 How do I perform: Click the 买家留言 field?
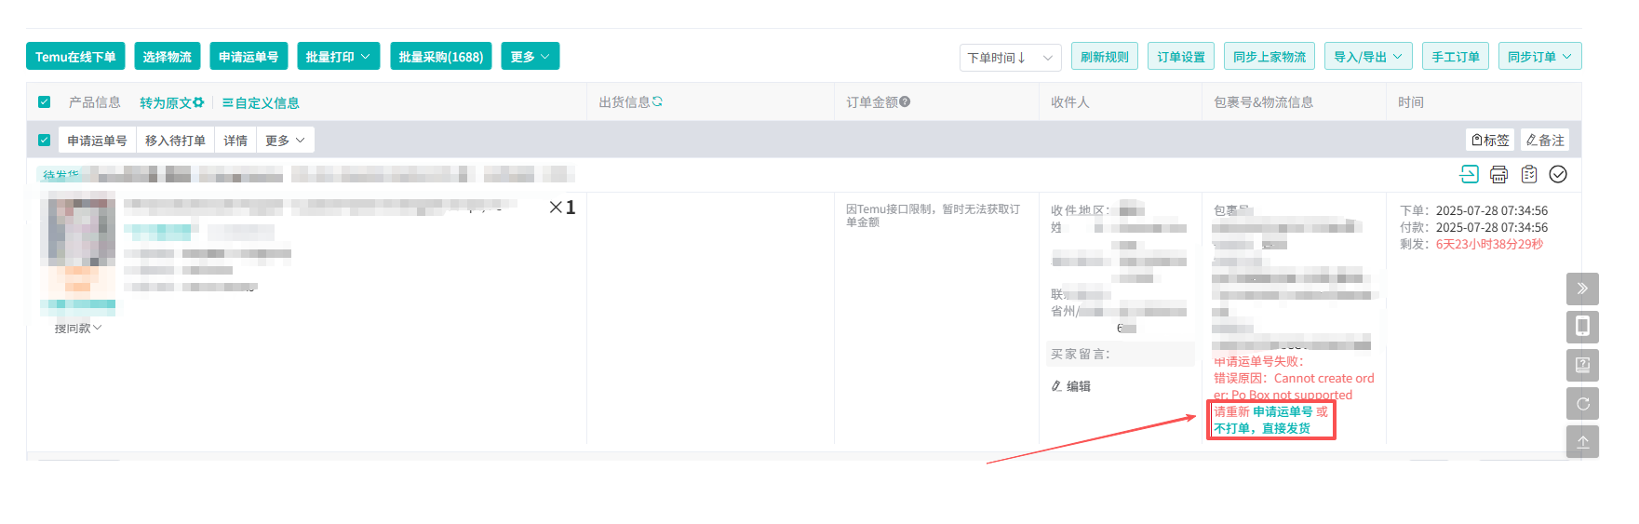pyautogui.click(x=1122, y=354)
